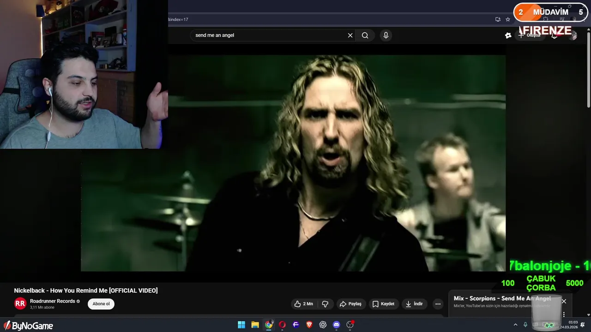Open the Paylaş share option

pos(350,304)
